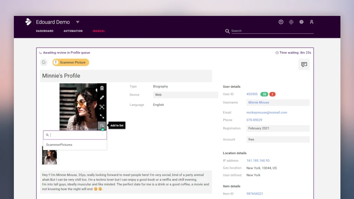
Task: Switch to the Automation tab
Action: click(x=73, y=31)
